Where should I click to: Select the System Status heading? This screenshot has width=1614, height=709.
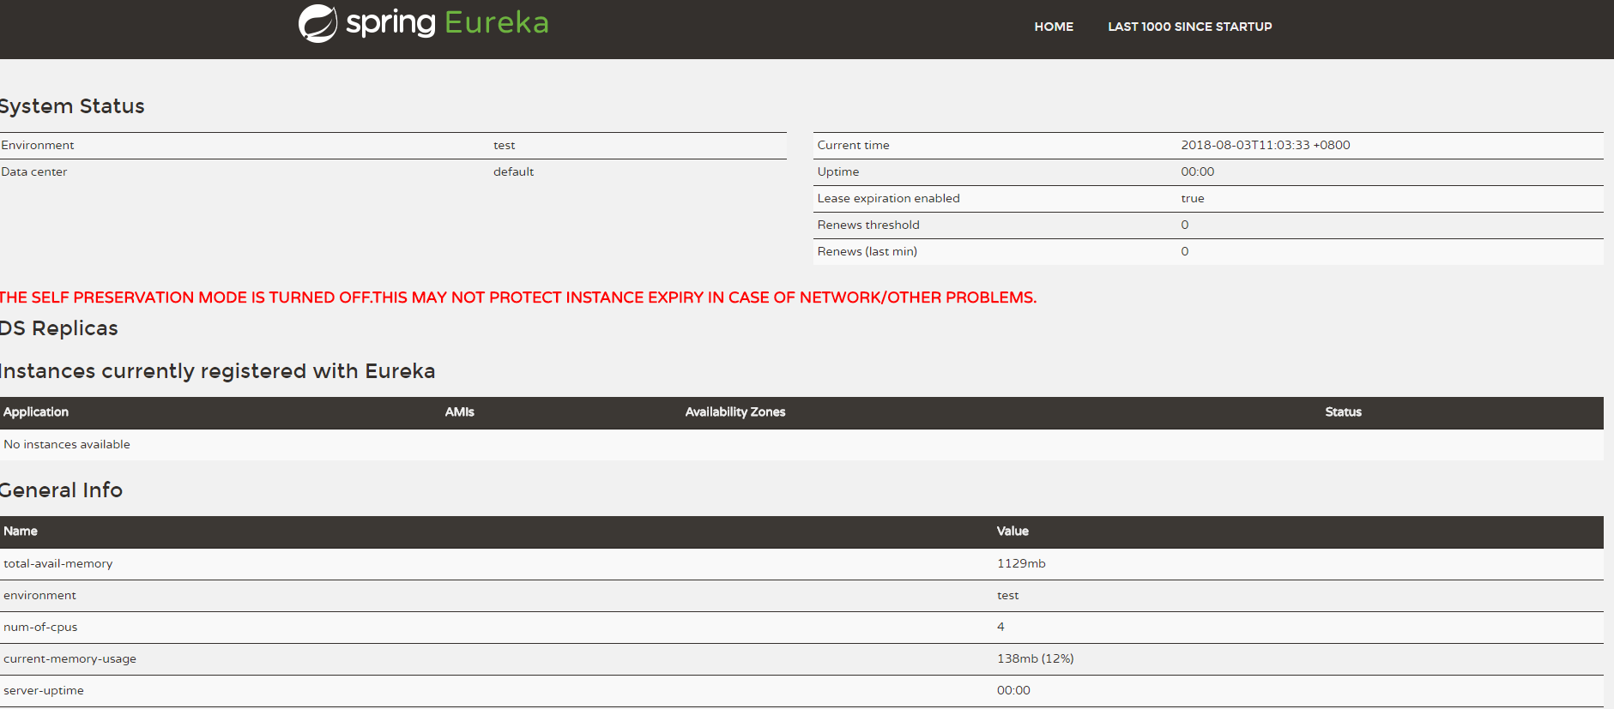coord(72,106)
